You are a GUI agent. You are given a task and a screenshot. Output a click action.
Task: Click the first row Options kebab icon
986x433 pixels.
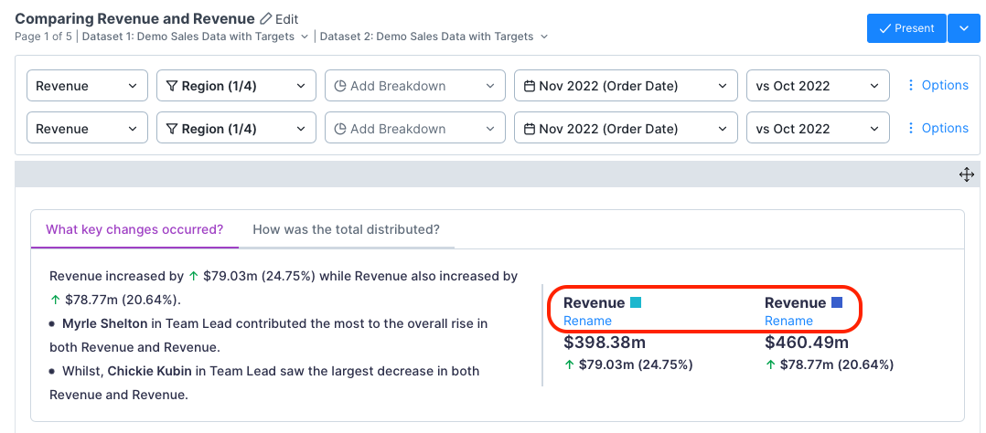pyautogui.click(x=910, y=85)
